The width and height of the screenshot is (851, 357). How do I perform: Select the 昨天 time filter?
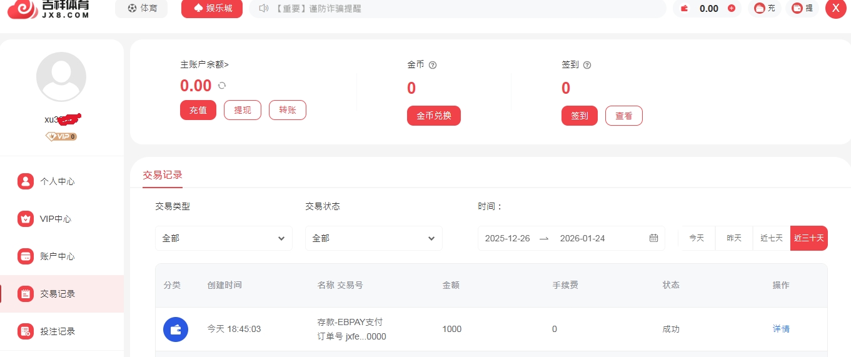pyautogui.click(x=734, y=238)
